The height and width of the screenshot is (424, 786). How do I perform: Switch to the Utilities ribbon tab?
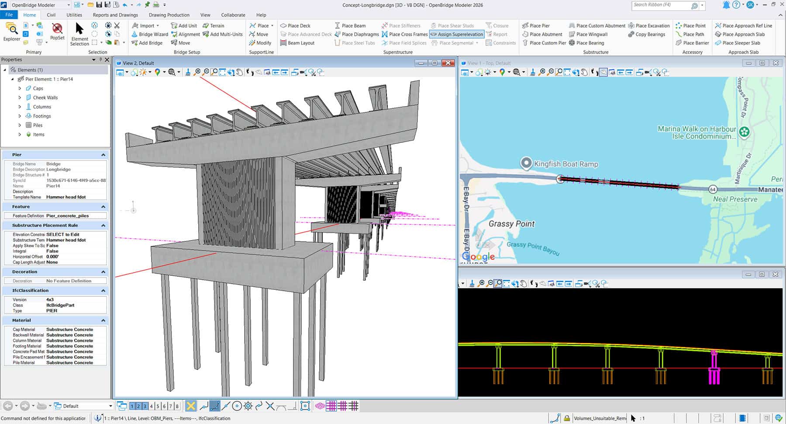[74, 15]
